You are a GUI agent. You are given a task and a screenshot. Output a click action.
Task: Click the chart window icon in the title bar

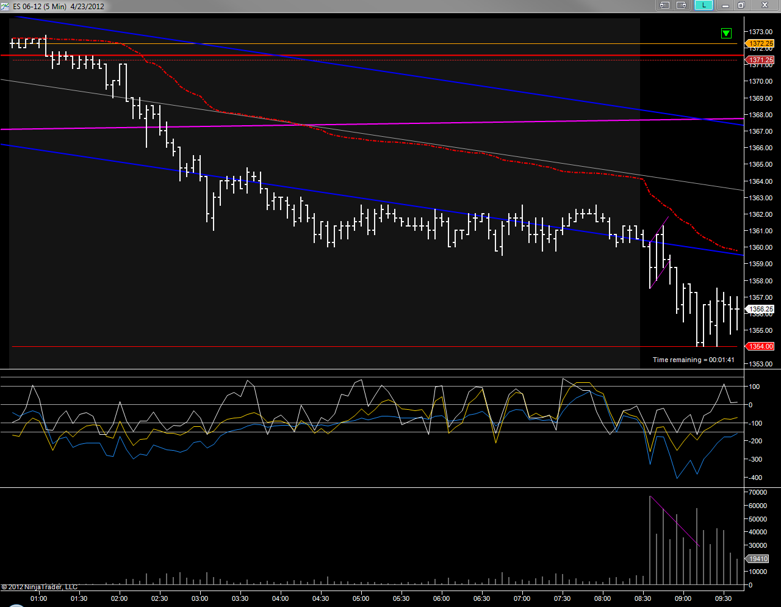pos(5,6)
